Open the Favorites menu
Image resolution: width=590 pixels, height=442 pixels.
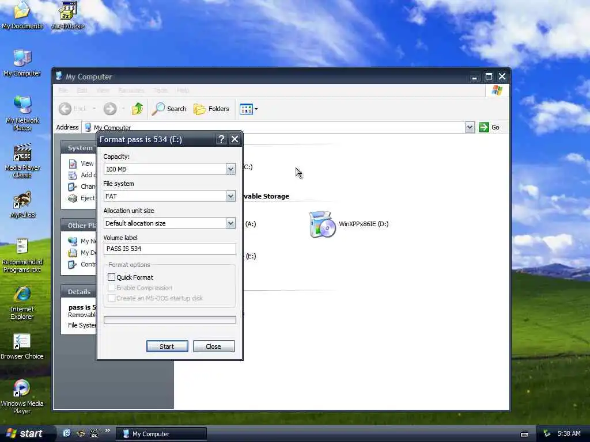click(131, 90)
